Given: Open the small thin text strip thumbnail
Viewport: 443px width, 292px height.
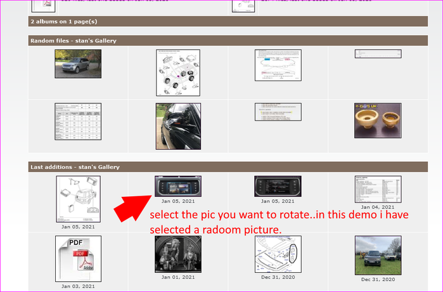Looking at the screenshot, I should tap(378, 54).
